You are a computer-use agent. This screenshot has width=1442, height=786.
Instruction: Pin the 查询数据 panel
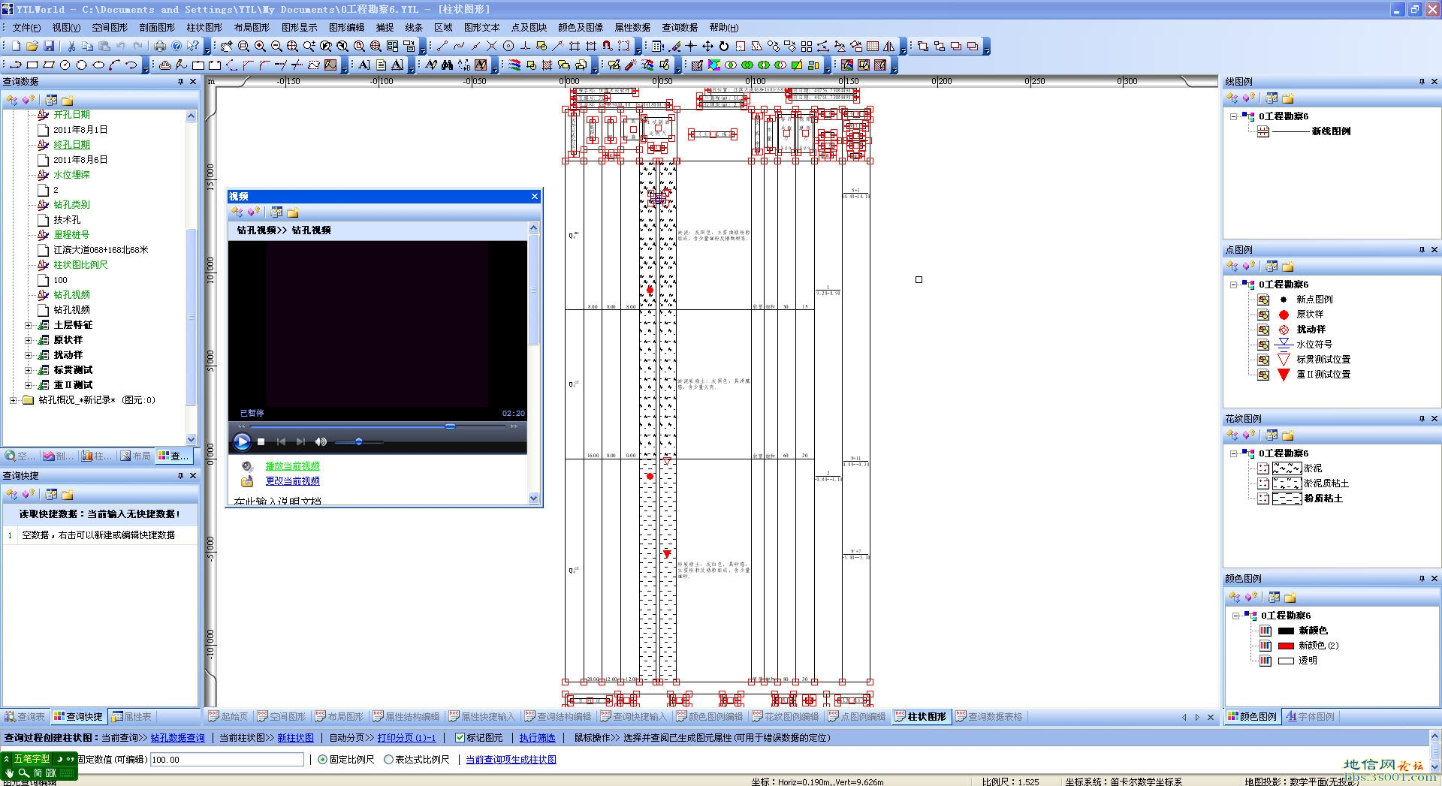tap(180, 82)
